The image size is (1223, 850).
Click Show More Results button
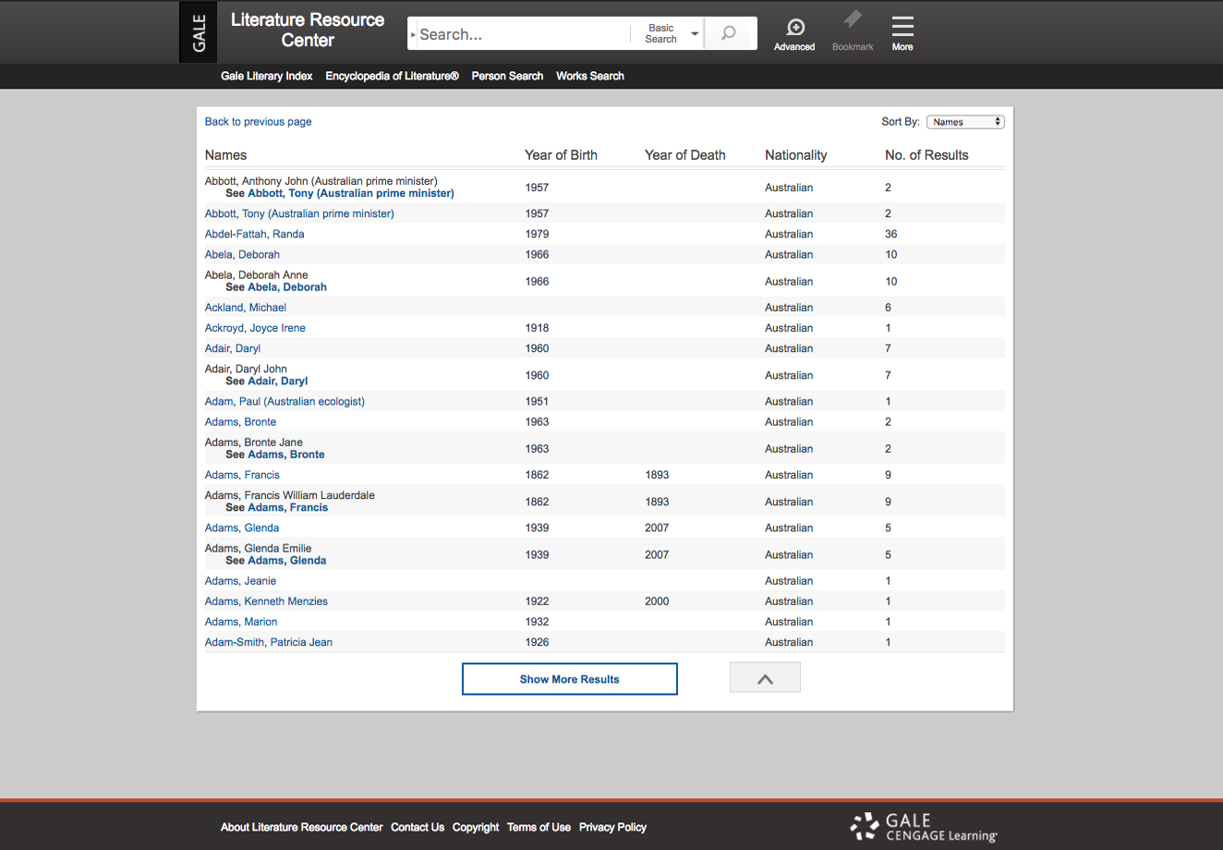point(570,679)
